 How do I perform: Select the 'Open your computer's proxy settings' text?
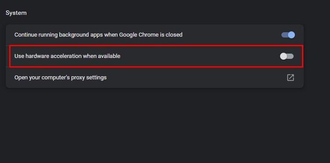(60, 78)
